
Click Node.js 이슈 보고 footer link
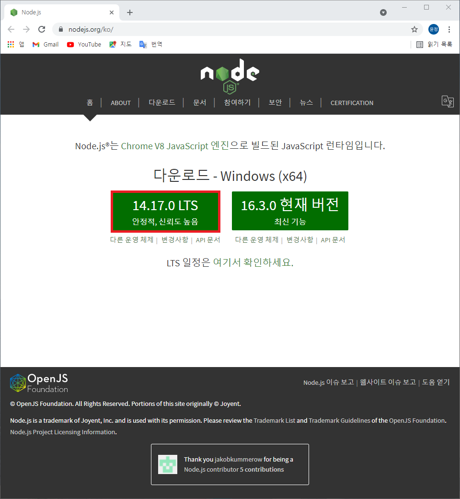click(329, 382)
